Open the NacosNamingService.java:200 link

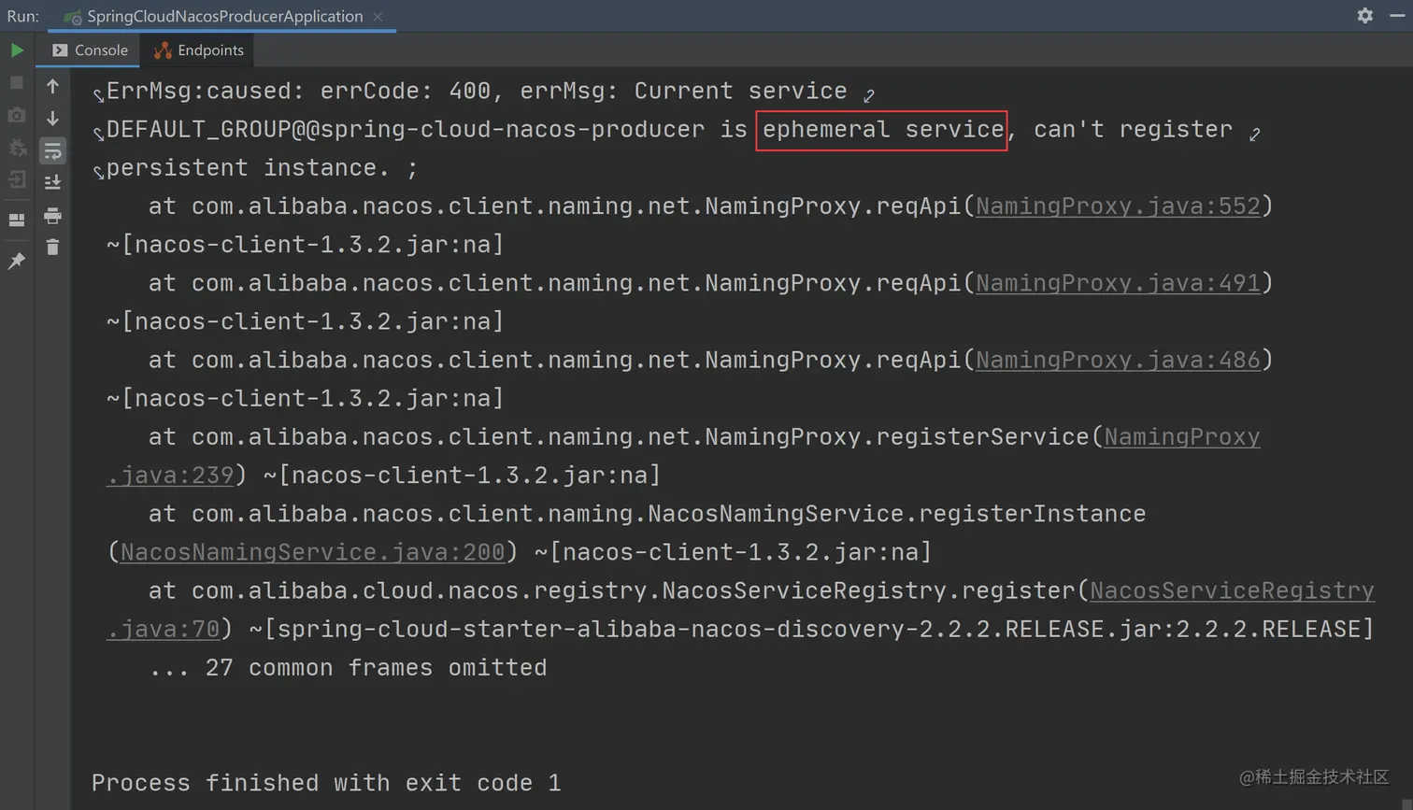pyautogui.click(x=312, y=552)
